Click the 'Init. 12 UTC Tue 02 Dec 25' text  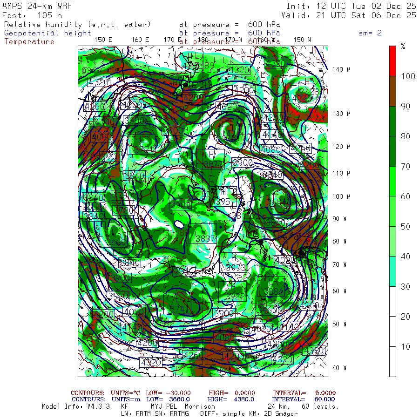click(351, 6)
